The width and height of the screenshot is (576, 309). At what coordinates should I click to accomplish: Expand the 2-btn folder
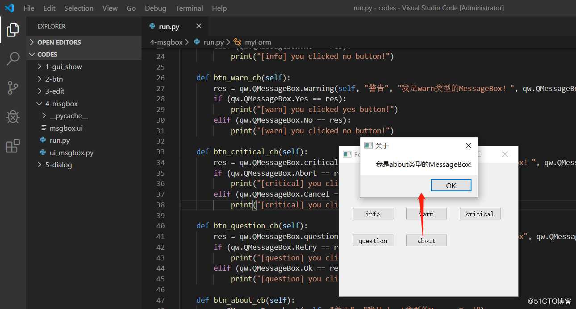click(x=84, y=79)
